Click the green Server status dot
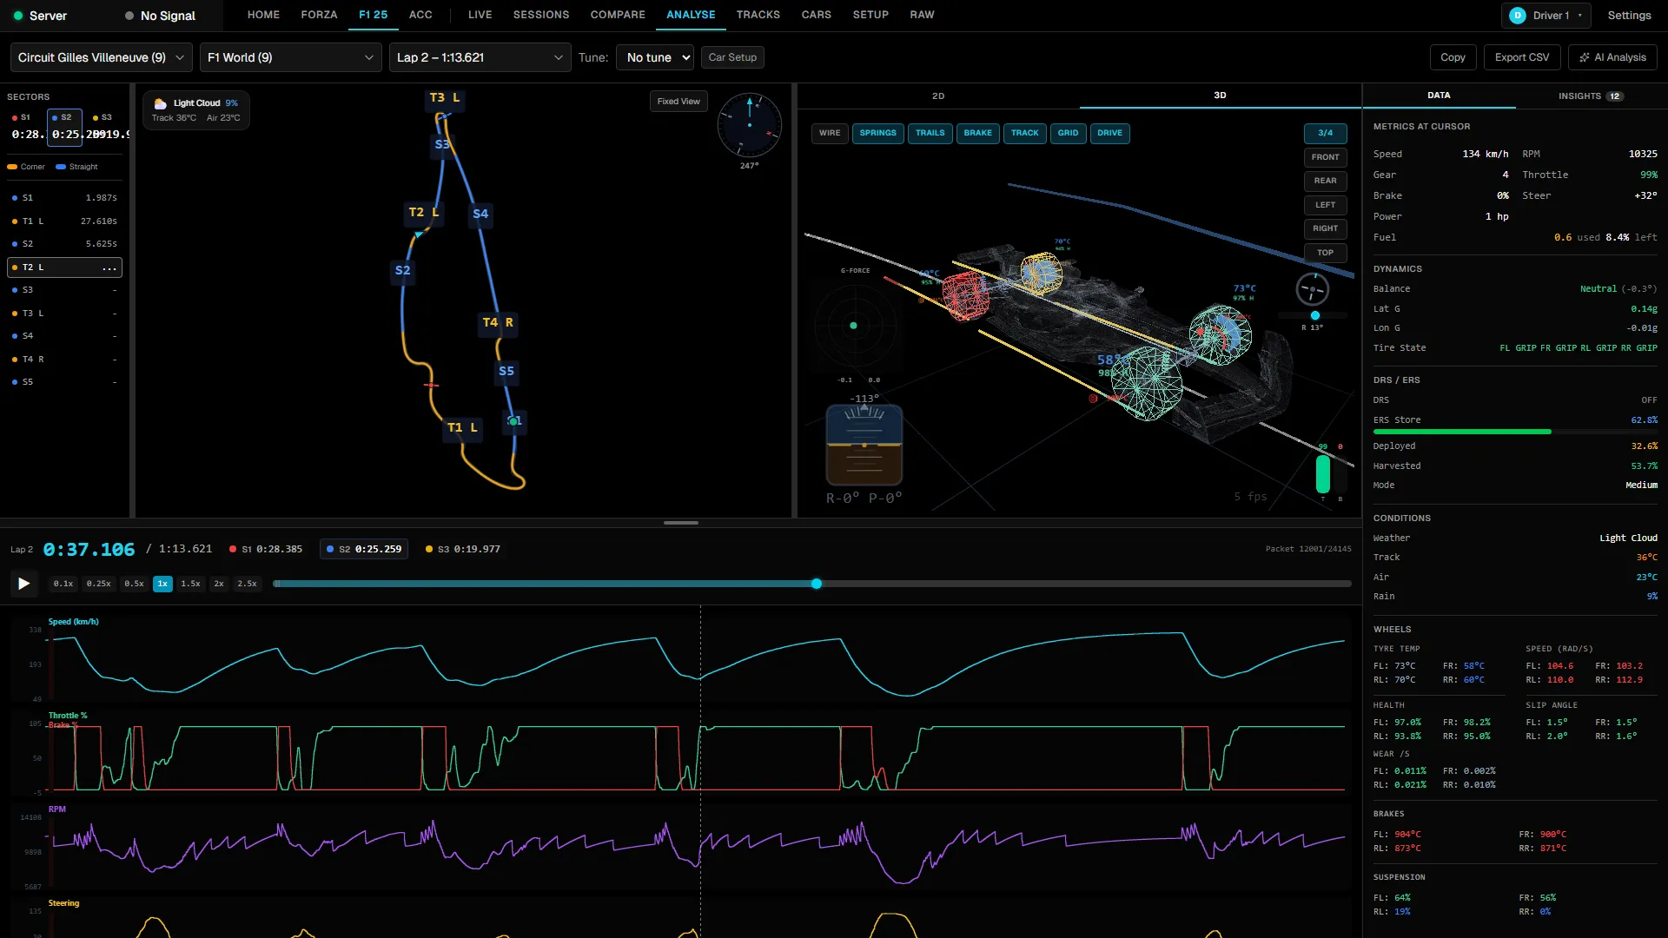This screenshot has width=1668, height=938. (x=18, y=16)
